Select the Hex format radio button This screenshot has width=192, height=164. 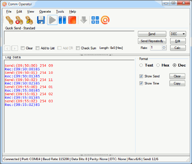coord(158,65)
